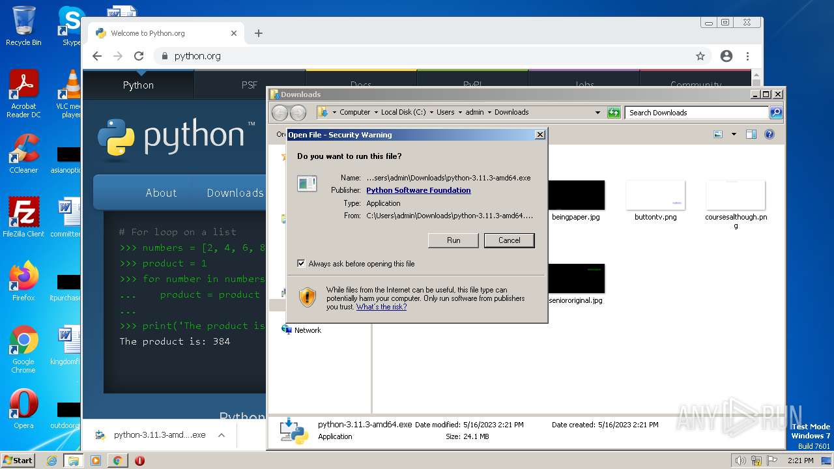
Task: Open Google Chrome desktop shortcut
Action: pyautogui.click(x=23, y=349)
